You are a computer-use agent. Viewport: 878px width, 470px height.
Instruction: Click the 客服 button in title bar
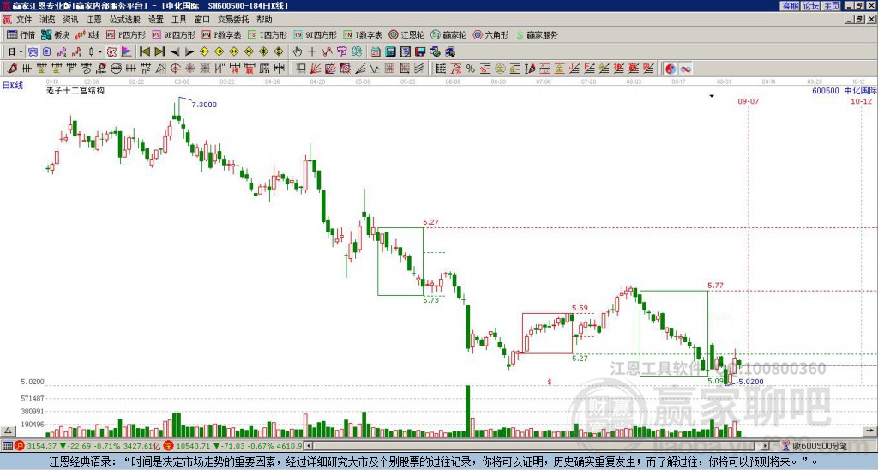tap(791, 6)
